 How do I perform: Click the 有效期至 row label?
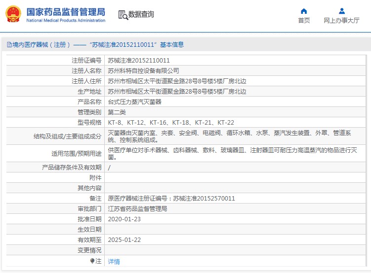point(90,240)
